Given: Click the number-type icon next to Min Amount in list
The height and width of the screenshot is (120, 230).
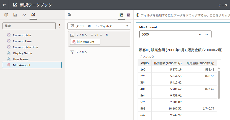Looking at the screenshot, I should pos(9,65).
